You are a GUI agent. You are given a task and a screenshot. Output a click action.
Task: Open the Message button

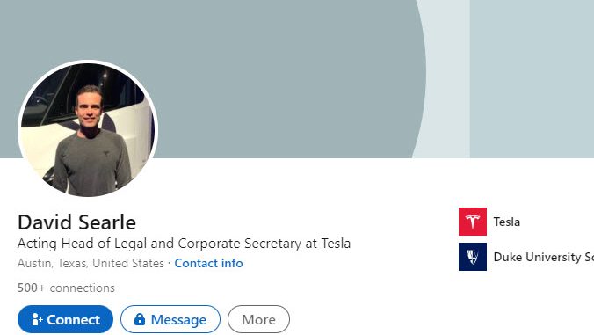(x=170, y=319)
